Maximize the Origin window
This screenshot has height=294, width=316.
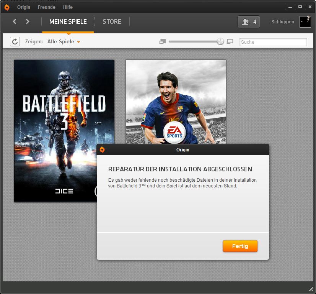pyautogui.click(x=300, y=7)
